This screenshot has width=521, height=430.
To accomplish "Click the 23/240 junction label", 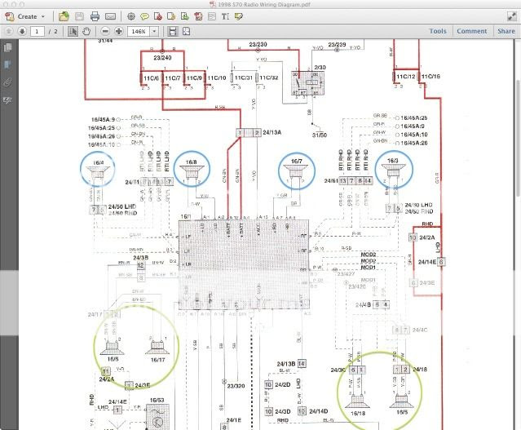I will (x=162, y=58).
